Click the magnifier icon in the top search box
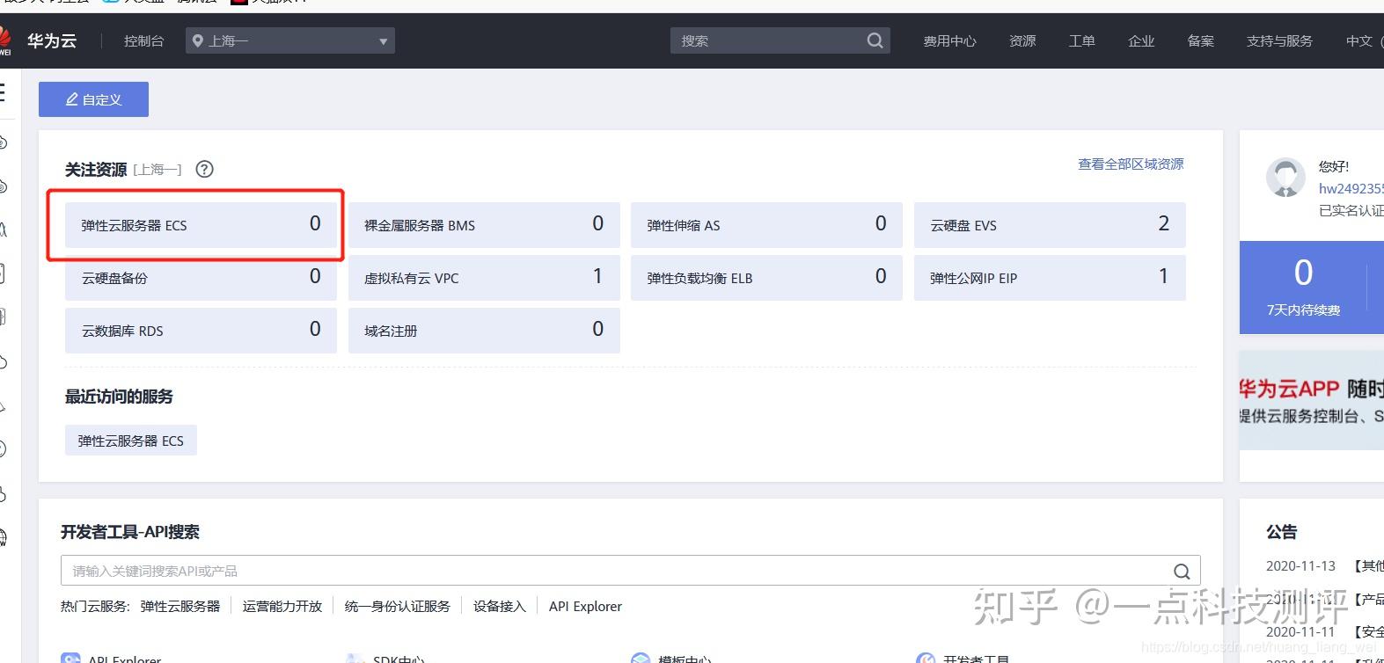 point(875,40)
